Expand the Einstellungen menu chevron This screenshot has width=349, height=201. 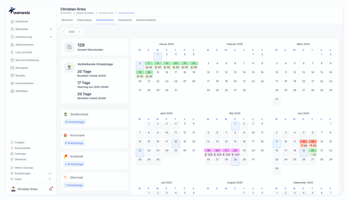tap(50, 173)
